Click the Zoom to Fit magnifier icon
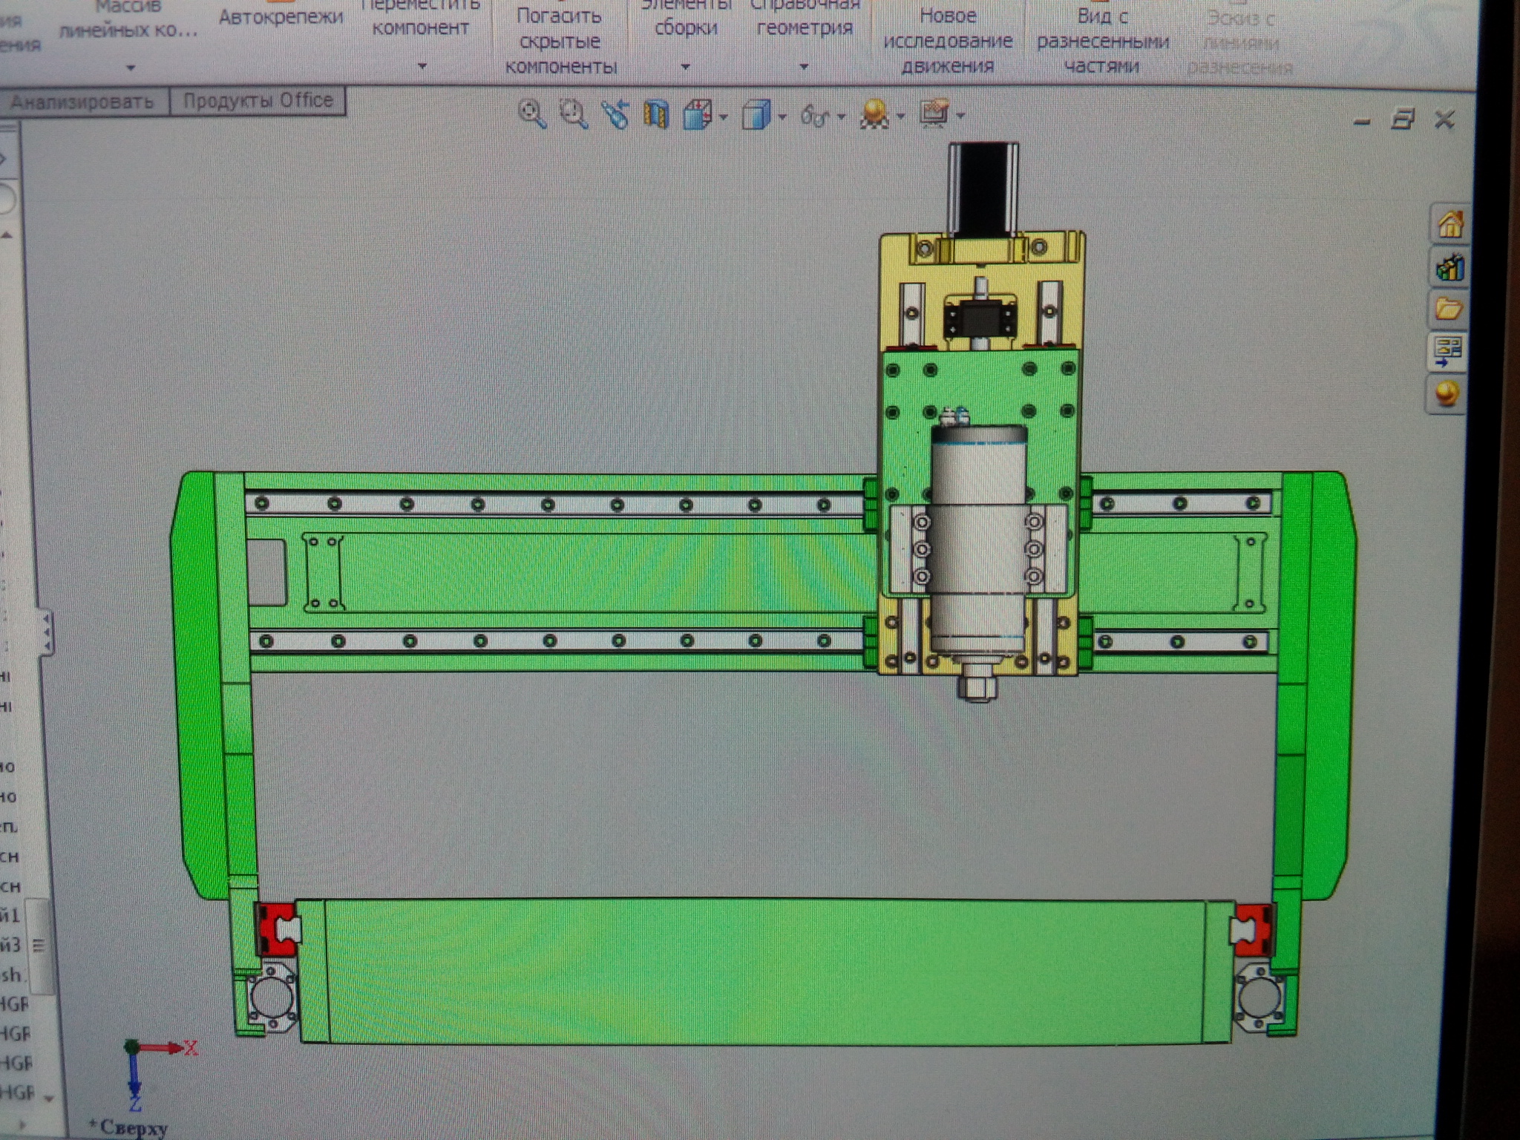The height and width of the screenshot is (1140, 1520). tap(531, 114)
